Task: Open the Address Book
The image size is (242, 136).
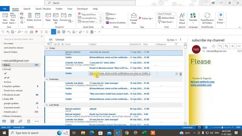Action: pos(166,18)
